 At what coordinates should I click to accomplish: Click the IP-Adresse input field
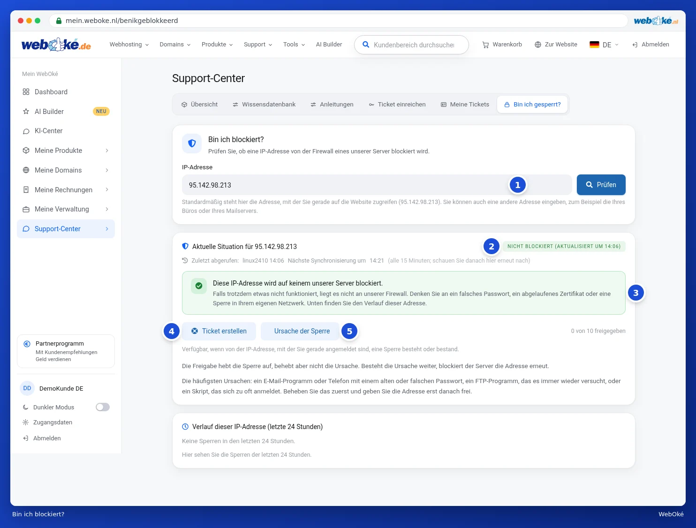click(x=377, y=185)
